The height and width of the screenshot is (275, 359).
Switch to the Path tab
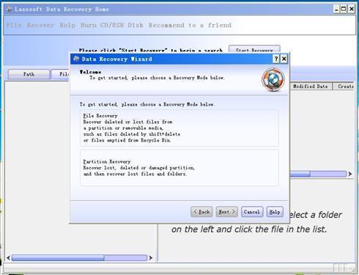[29, 74]
